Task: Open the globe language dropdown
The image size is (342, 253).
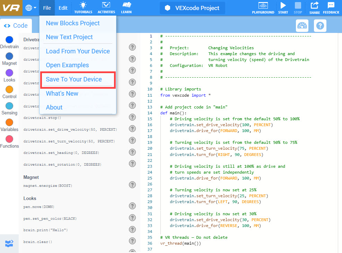Action: tap(31, 8)
